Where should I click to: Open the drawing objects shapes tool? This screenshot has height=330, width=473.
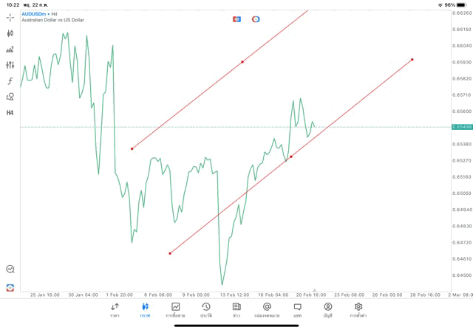10,97
